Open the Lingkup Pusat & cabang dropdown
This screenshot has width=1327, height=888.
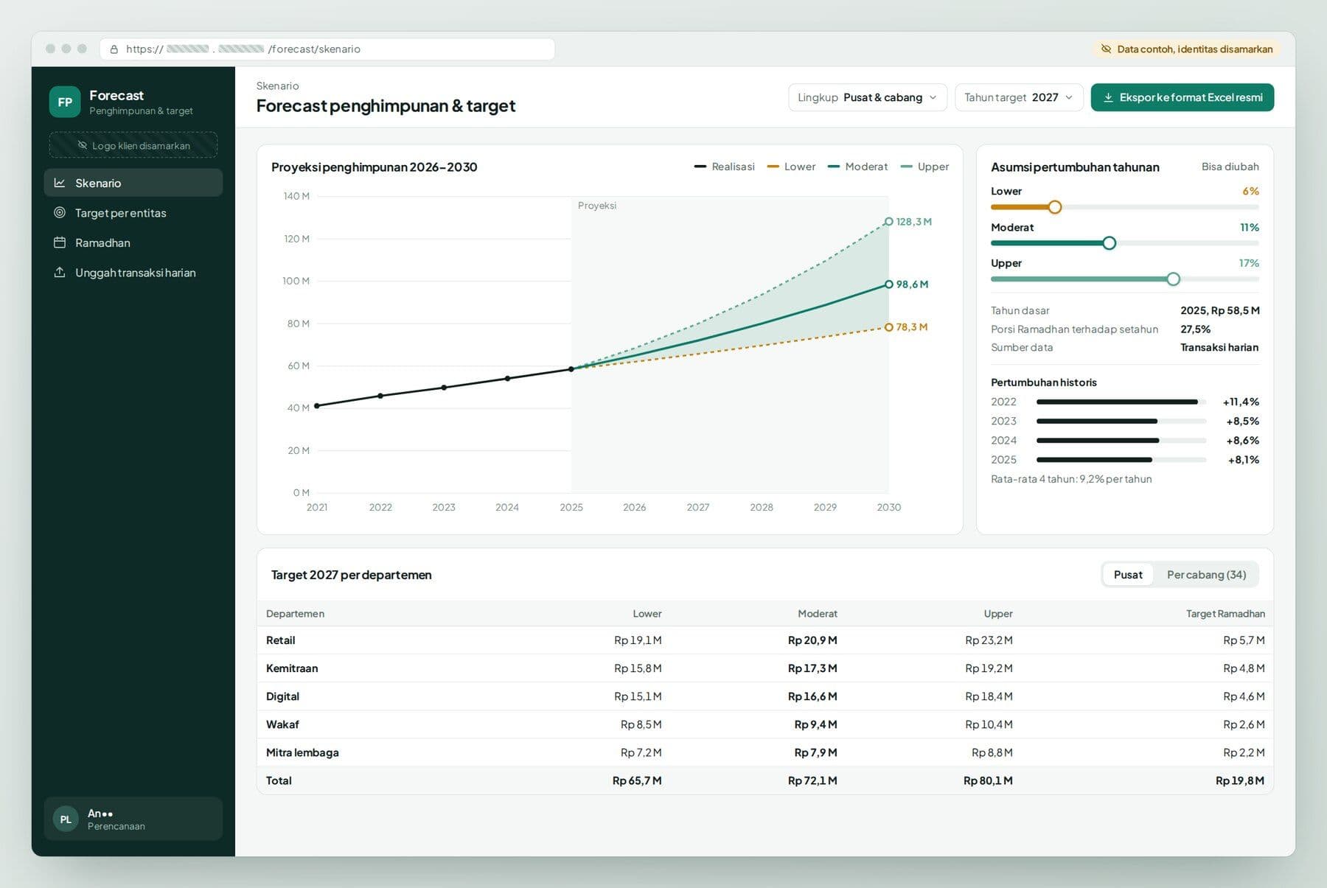tap(868, 97)
